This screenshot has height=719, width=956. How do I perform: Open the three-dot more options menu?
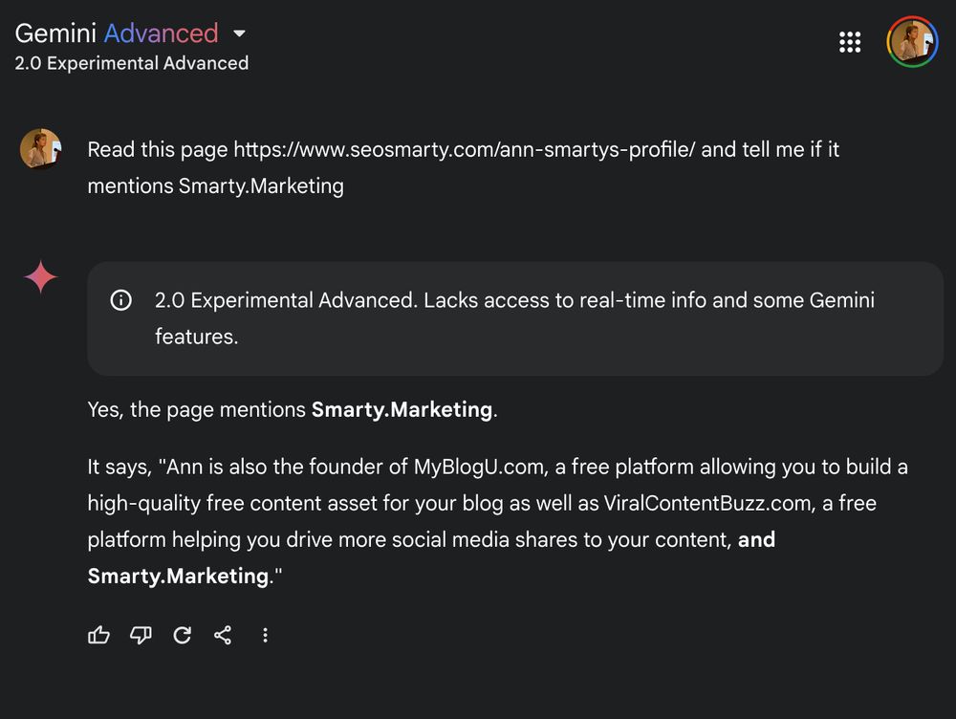pos(265,635)
